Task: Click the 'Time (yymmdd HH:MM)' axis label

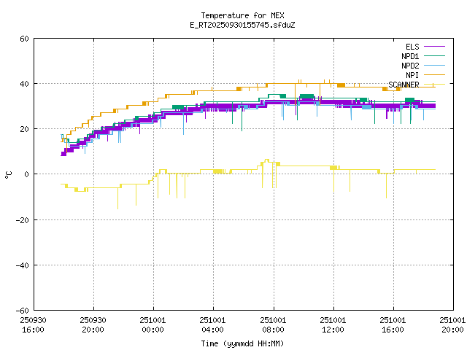Action: pos(242,343)
